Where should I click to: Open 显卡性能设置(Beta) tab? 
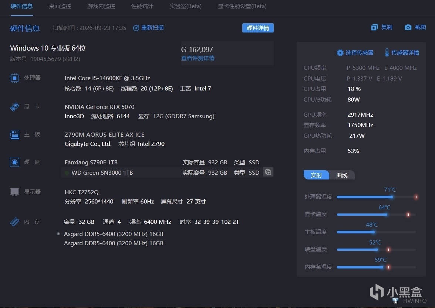coord(242,6)
